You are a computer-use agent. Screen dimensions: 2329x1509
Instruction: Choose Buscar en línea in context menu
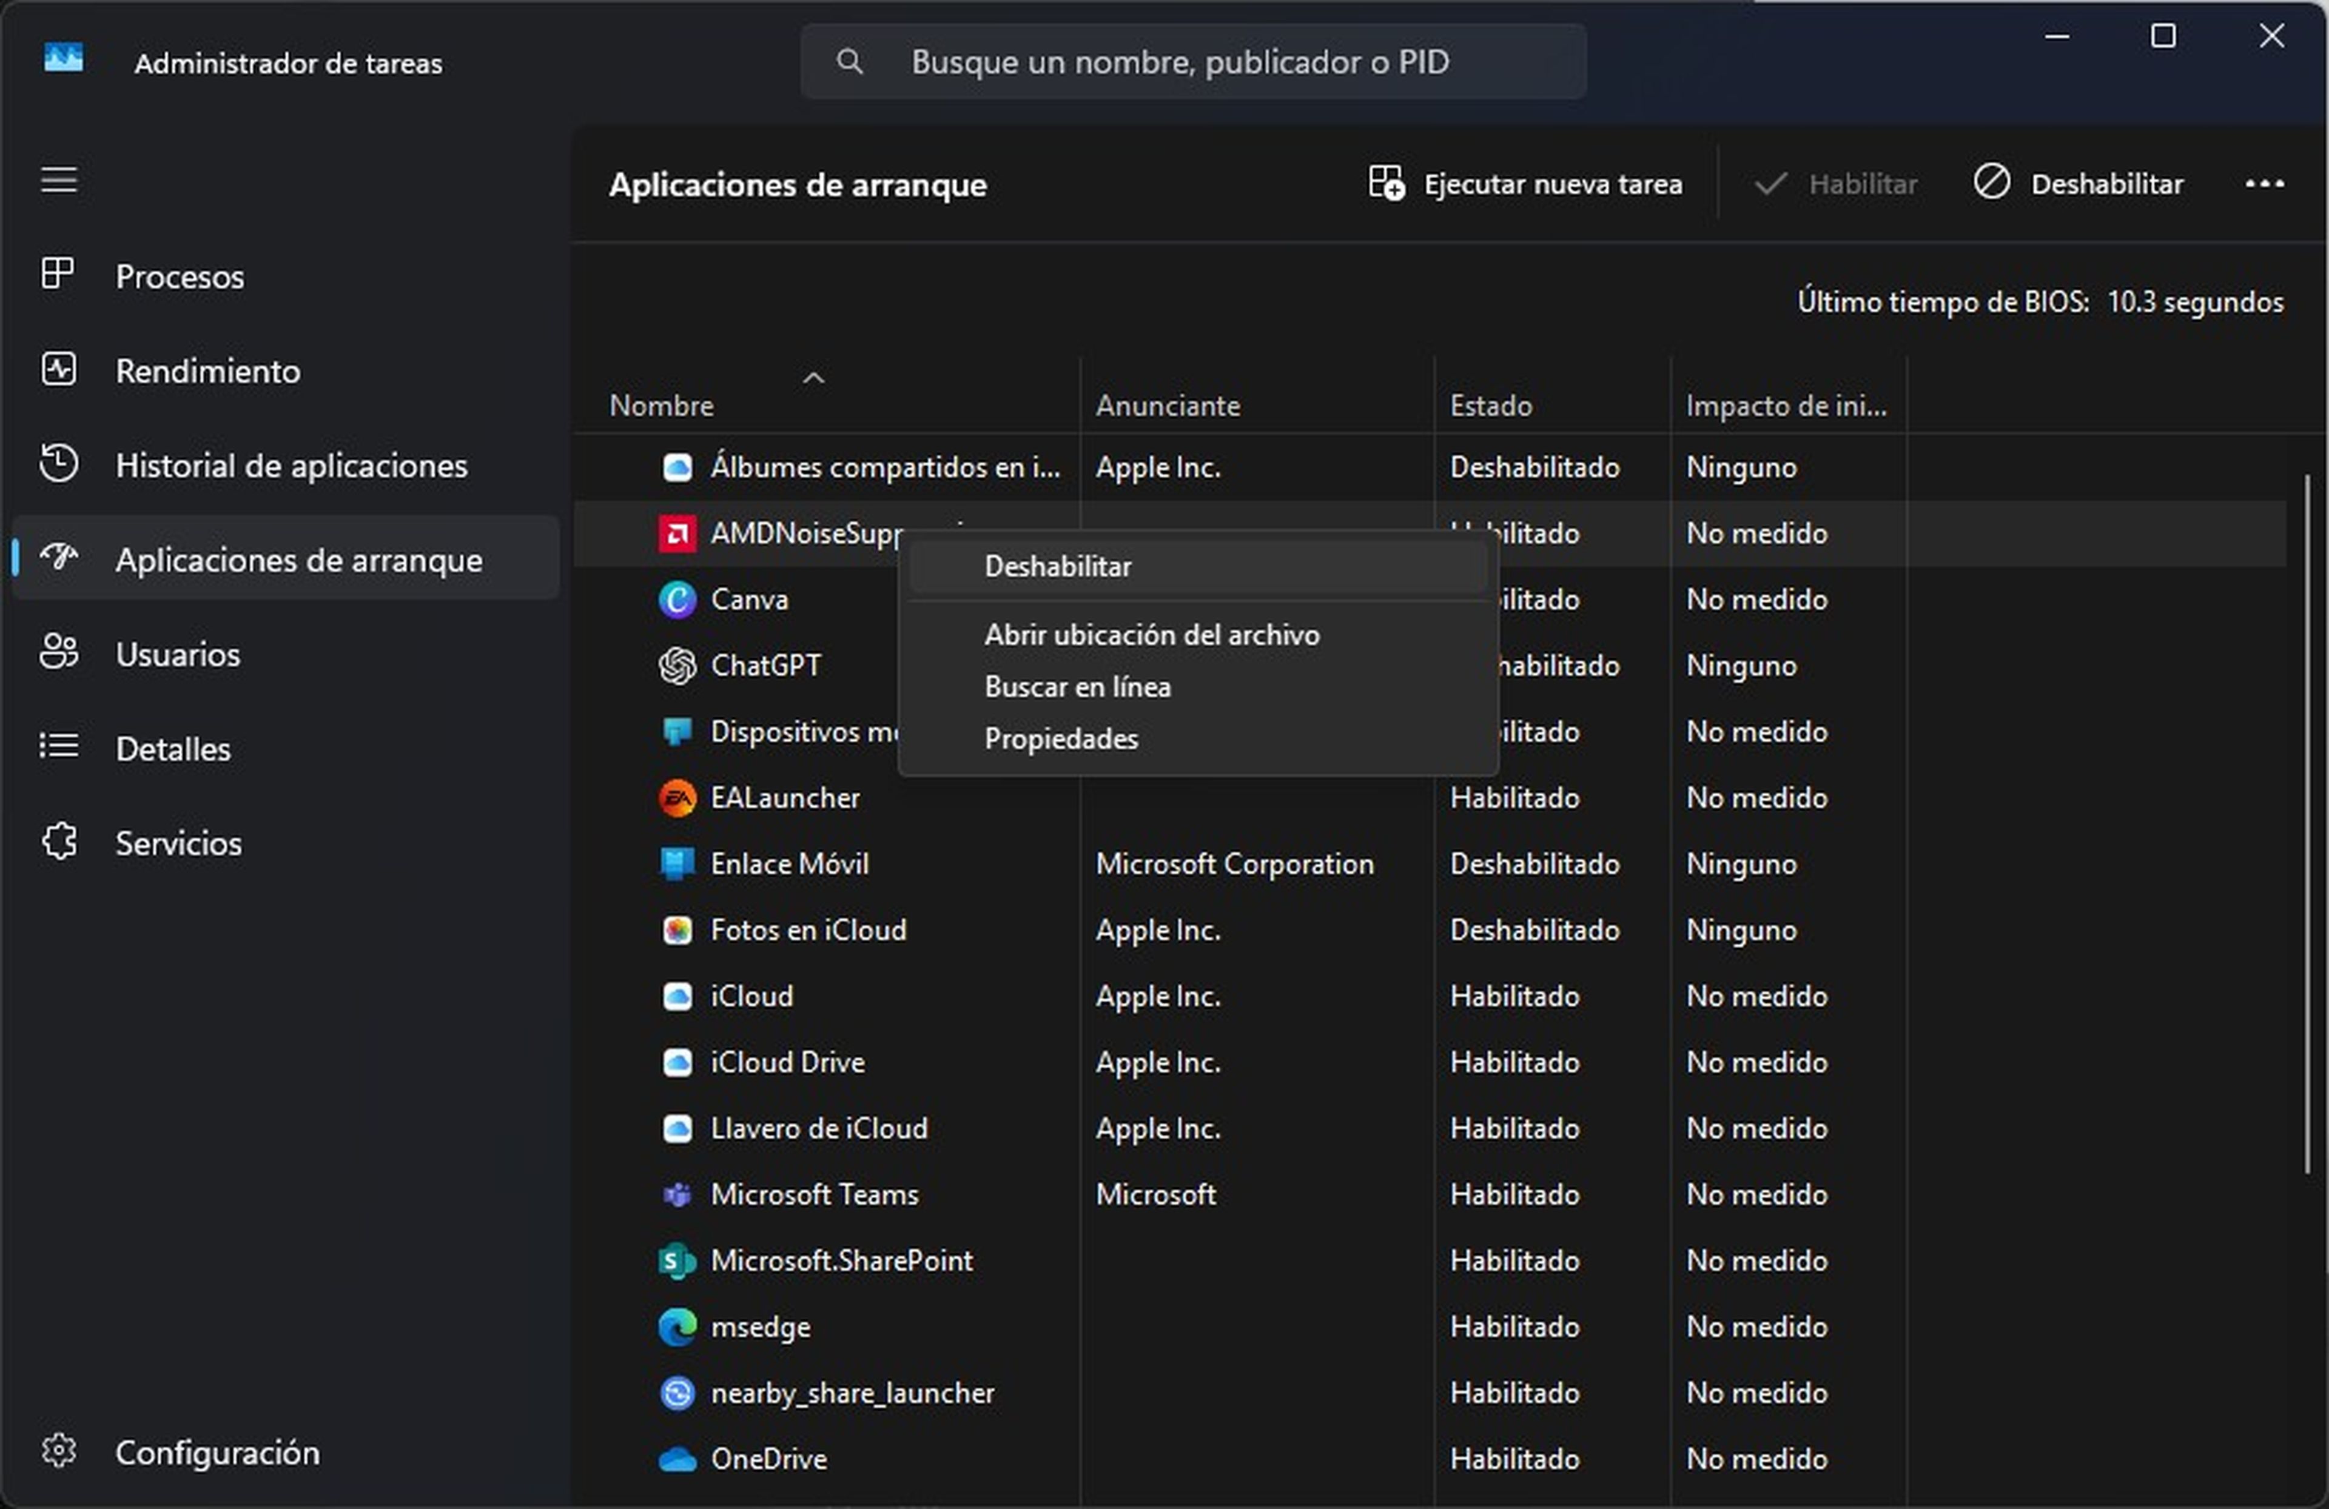point(1198,686)
